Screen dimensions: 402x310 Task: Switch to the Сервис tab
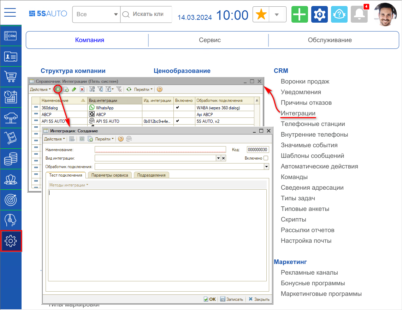(x=209, y=40)
